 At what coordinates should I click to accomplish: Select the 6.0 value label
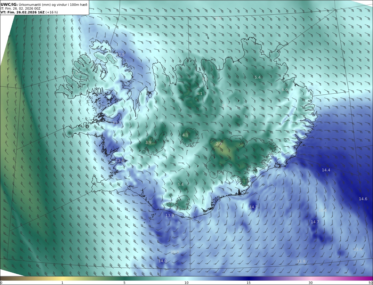coord(285,89)
